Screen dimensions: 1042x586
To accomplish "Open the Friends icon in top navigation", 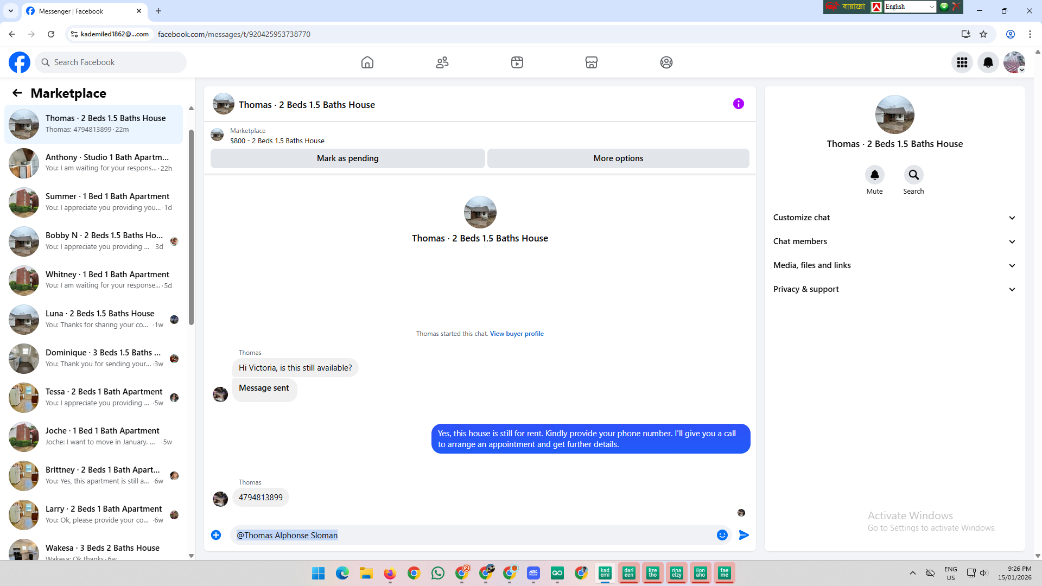I will 442,62.
